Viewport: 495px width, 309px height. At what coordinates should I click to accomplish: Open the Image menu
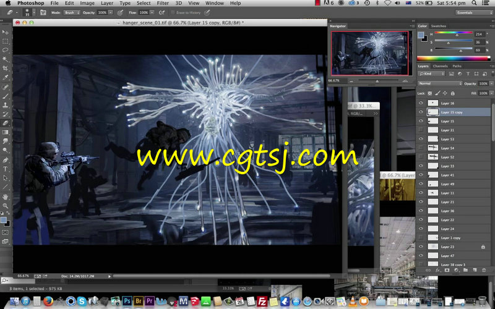[x=87, y=3]
